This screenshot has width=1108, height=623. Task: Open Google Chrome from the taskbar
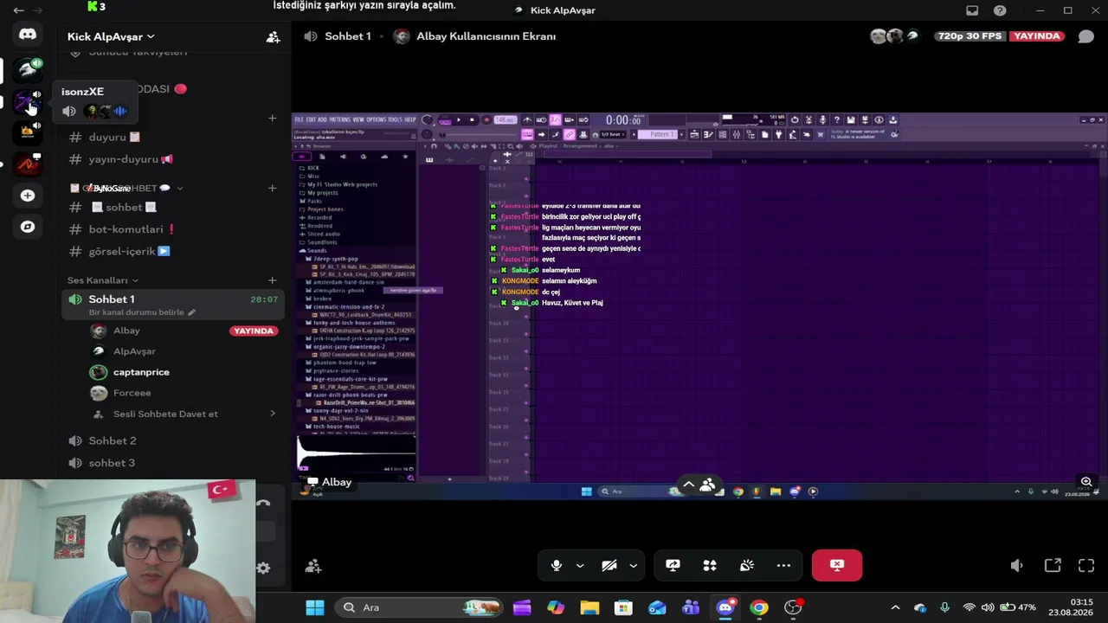click(x=759, y=607)
